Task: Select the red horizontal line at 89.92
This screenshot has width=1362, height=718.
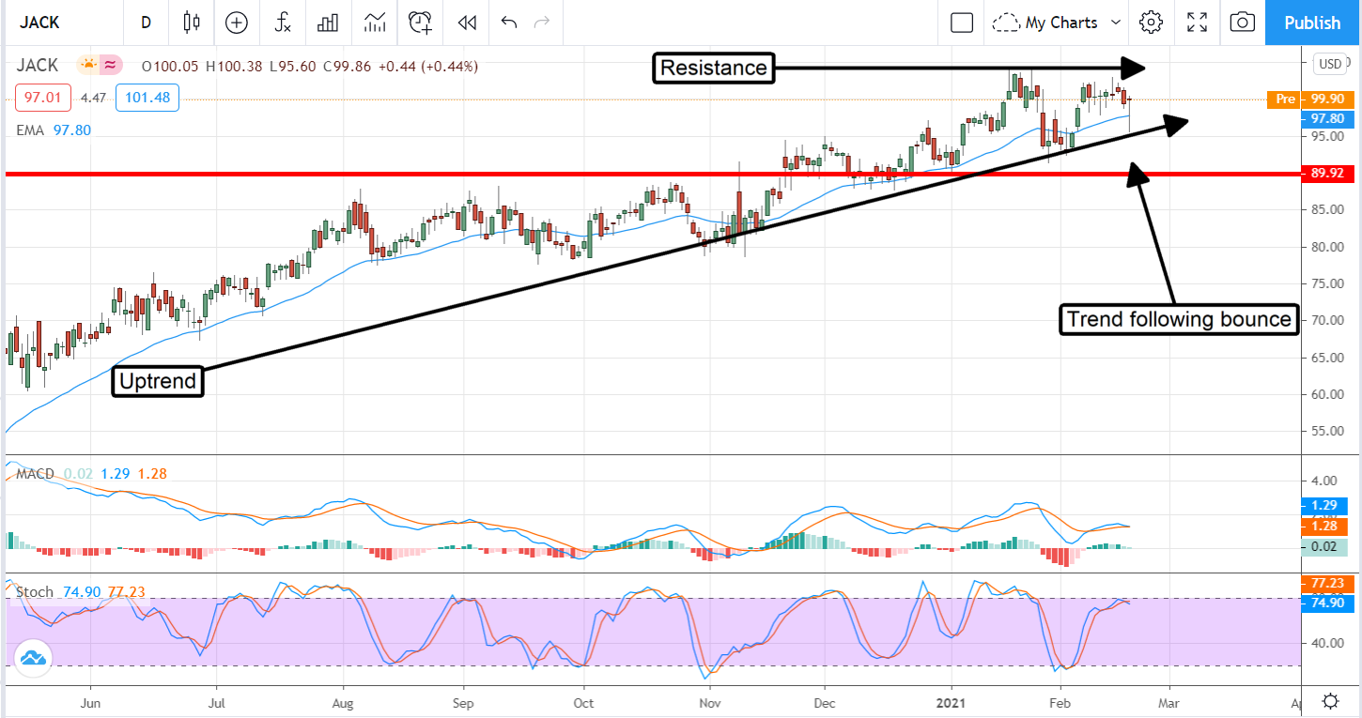Action: click(564, 174)
